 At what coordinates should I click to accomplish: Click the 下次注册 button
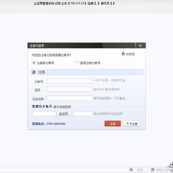click(132, 124)
